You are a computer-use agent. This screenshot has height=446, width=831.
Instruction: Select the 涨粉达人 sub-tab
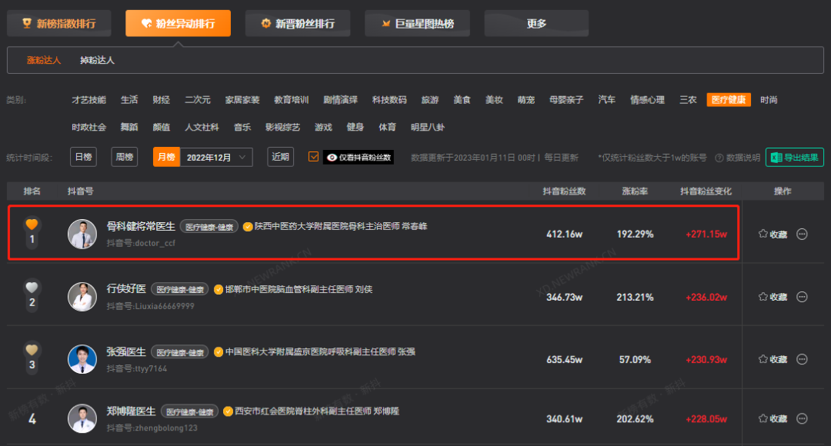(x=44, y=61)
